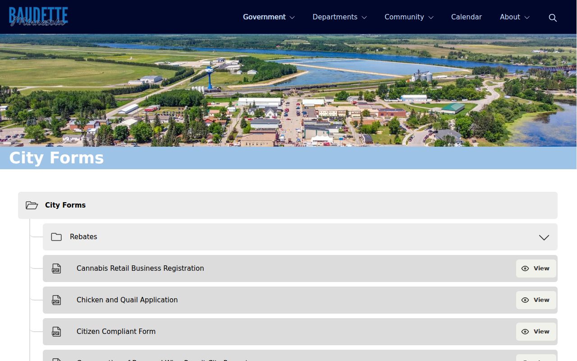This screenshot has height=361, width=577.
Task: View Cannabis Retail Business Registration form
Action: (536, 268)
